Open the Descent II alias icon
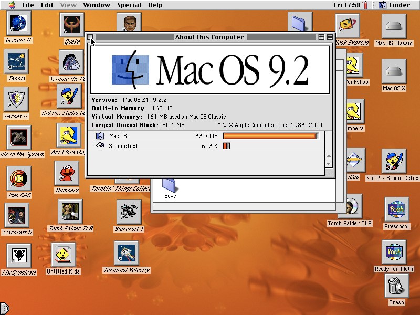 (19, 24)
